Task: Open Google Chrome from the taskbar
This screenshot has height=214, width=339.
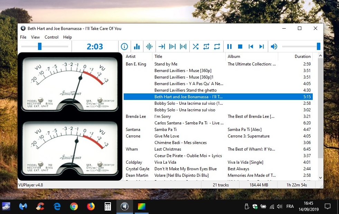Action: click(x=74, y=206)
